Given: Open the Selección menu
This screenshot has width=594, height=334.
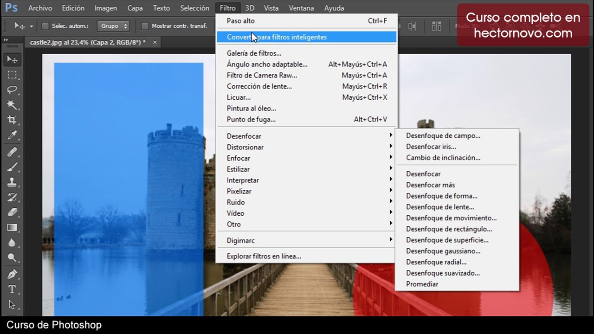Looking at the screenshot, I should [x=195, y=8].
